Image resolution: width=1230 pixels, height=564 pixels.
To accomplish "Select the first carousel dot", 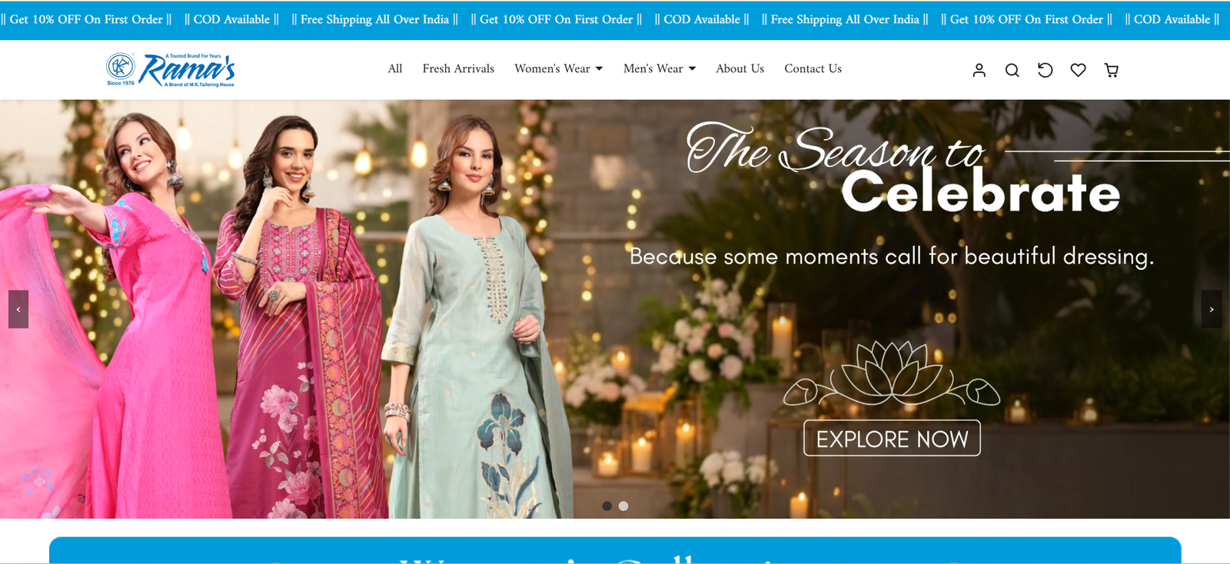I will (x=607, y=506).
